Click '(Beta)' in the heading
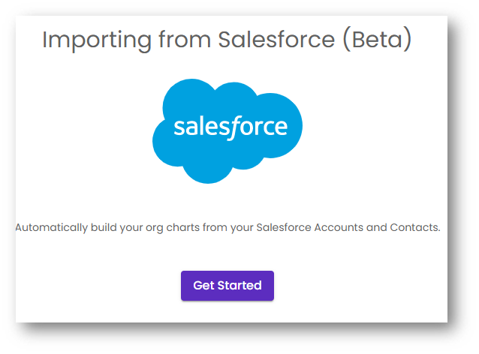479x354 pixels. pyautogui.click(x=377, y=39)
